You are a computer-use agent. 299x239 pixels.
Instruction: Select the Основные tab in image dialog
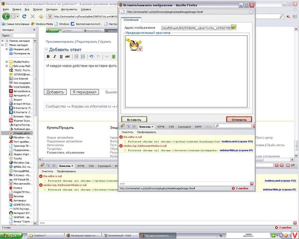[x=131, y=20]
